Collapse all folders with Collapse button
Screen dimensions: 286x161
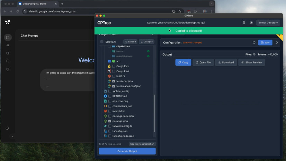point(147,42)
